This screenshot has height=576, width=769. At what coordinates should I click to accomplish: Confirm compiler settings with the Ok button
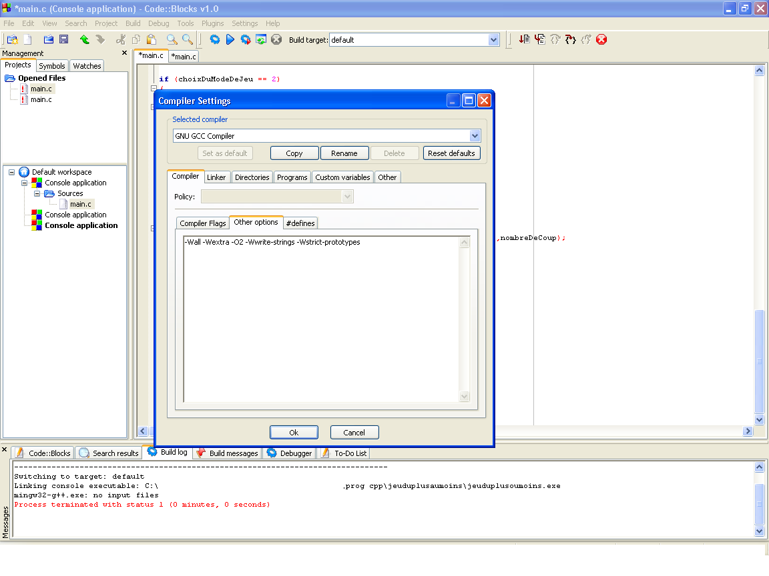point(294,432)
